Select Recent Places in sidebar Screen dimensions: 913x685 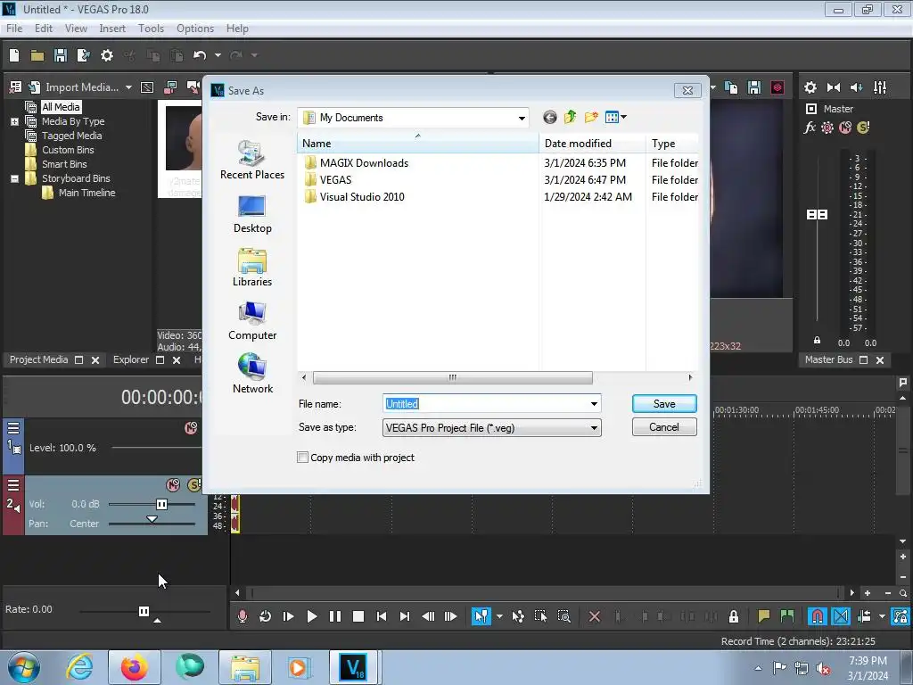[x=252, y=161]
